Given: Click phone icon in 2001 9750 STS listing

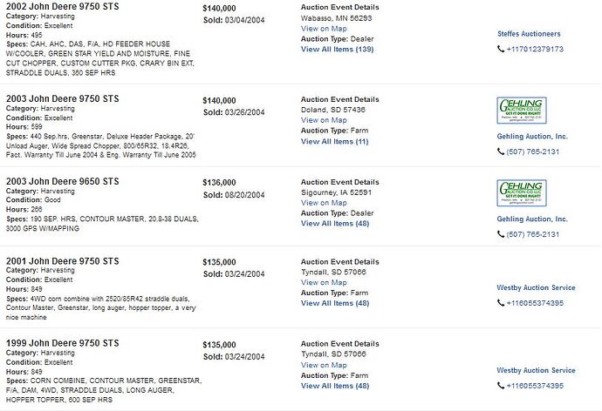Looking at the screenshot, I should point(501,303).
